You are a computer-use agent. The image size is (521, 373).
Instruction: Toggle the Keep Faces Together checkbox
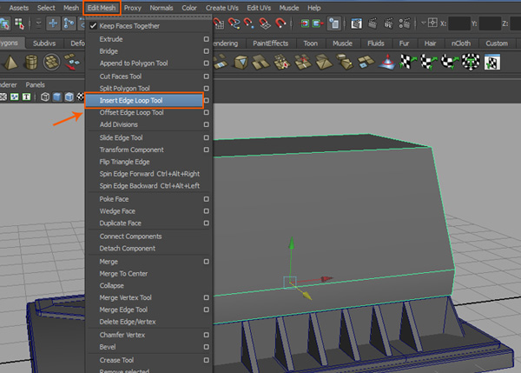pos(93,26)
